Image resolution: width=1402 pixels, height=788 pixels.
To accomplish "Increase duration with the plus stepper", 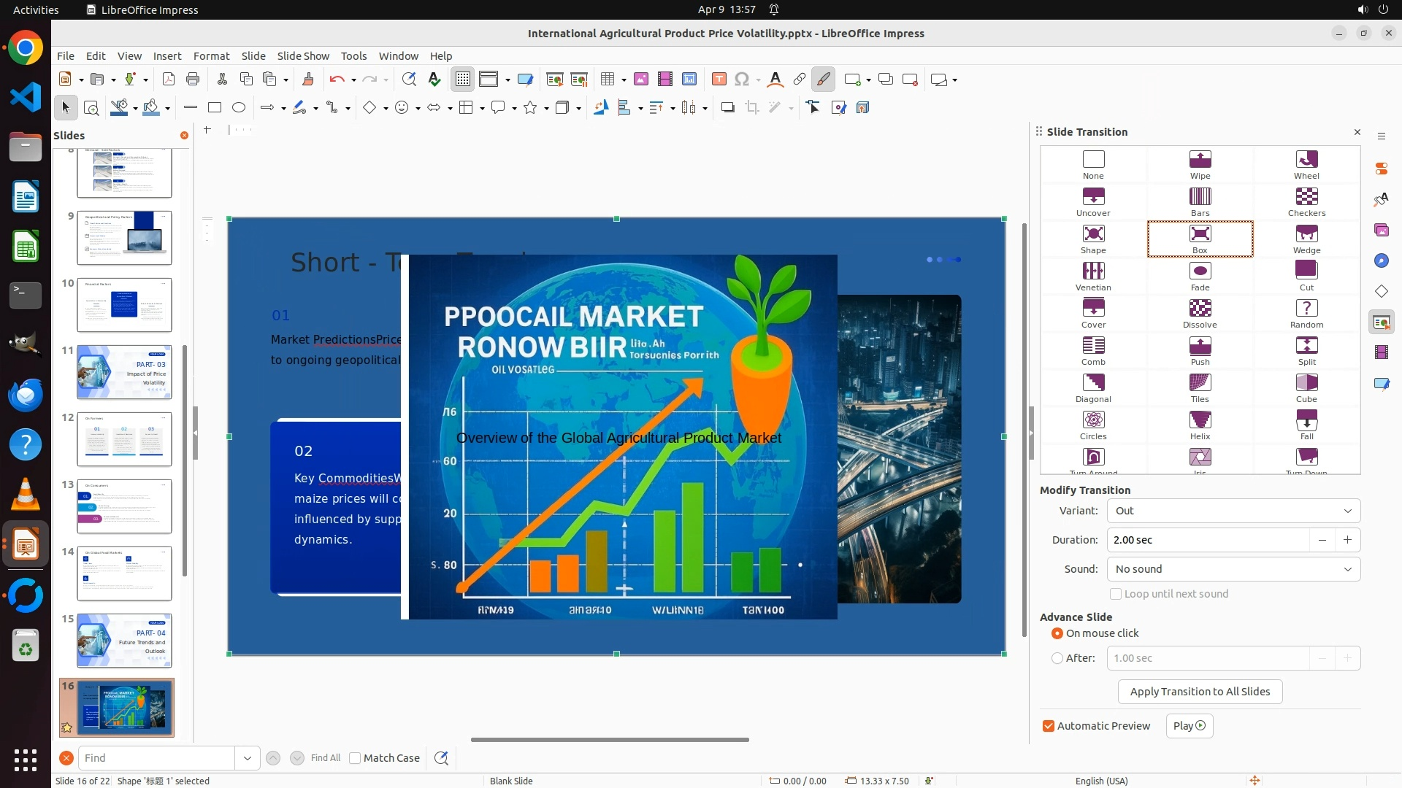I will point(1347,540).
